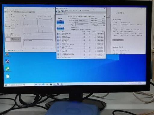Open the Settings gear icon on taskbar
The image size is (154, 115).
[62, 84]
